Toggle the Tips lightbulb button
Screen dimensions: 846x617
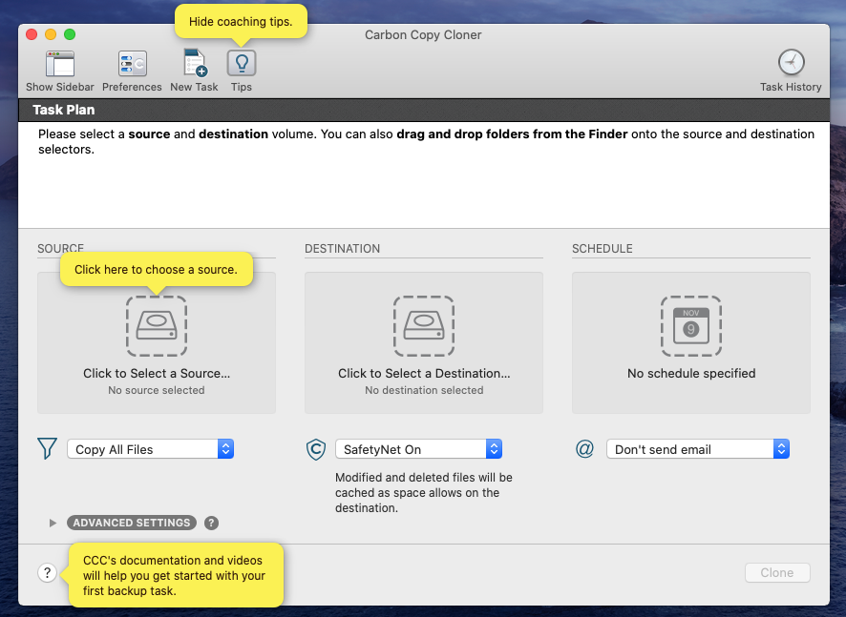(242, 64)
